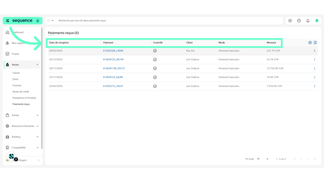Screen dimensions: 324x182
Task: Click the Rus AG client cell
Action: point(190,51)
